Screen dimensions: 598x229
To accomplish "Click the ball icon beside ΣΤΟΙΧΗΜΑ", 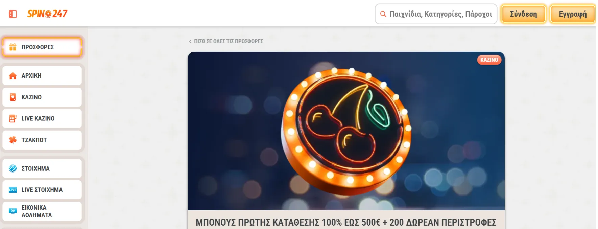I will pyautogui.click(x=13, y=168).
